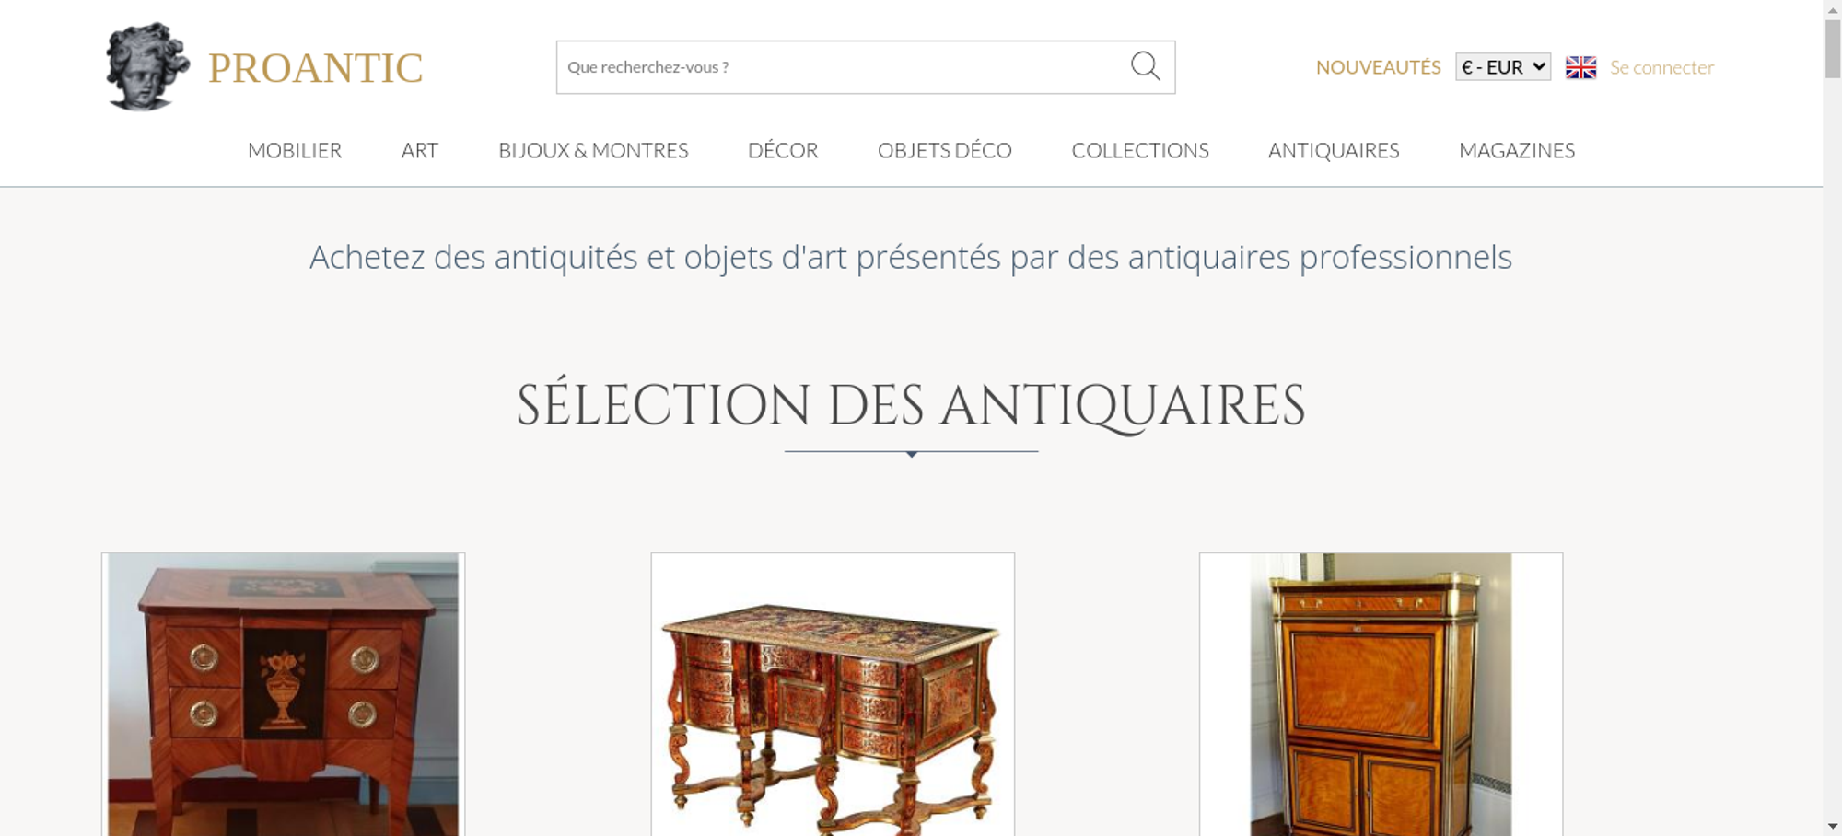Click the scrollbar down arrow

1833,827
